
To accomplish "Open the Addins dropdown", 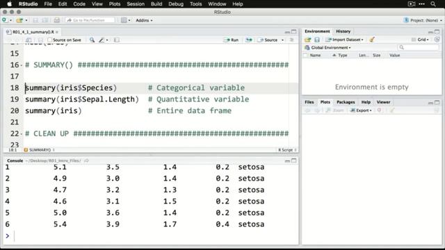I will (144, 20).
